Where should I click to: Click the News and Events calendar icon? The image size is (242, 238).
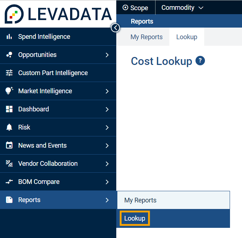coord(9,145)
